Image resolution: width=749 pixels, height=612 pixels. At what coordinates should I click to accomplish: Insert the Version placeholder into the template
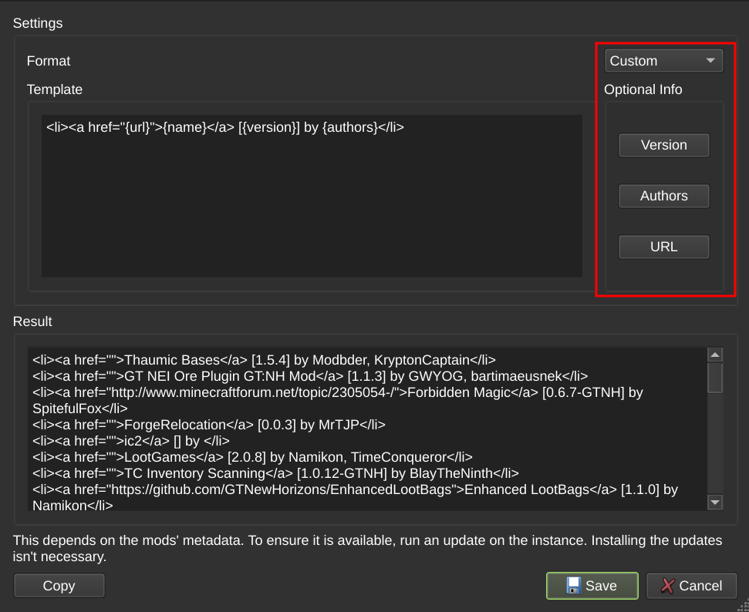pos(663,145)
